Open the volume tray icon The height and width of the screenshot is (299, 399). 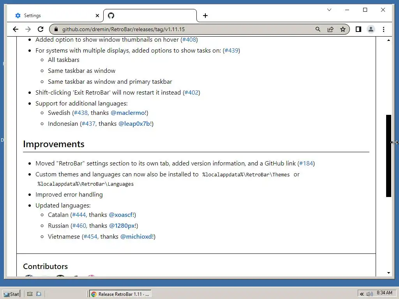(x=369, y=294)
